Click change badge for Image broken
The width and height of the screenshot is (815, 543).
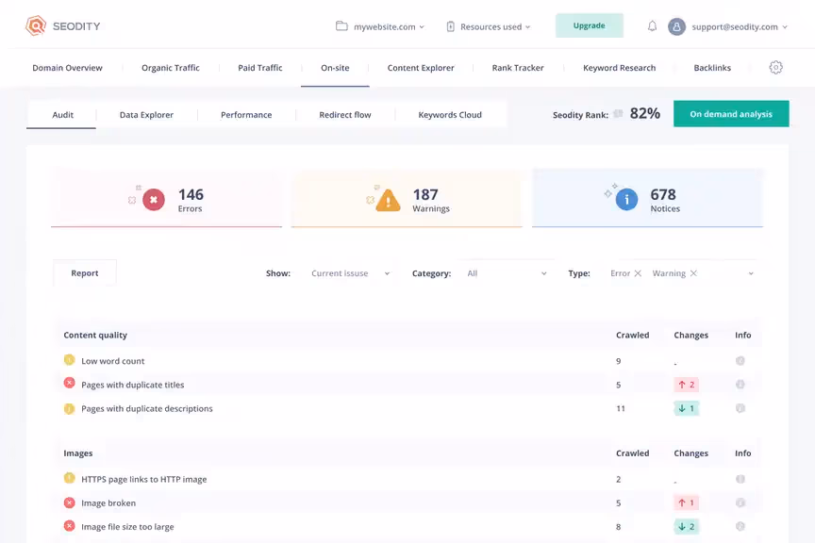(x=686, y=503)
